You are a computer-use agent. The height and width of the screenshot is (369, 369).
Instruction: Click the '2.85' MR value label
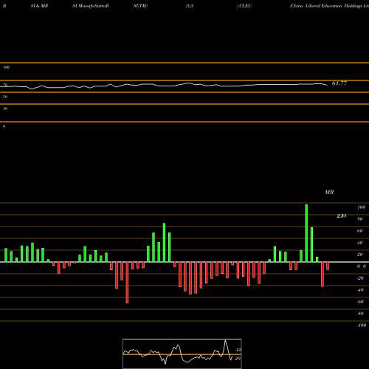(342, 215)
